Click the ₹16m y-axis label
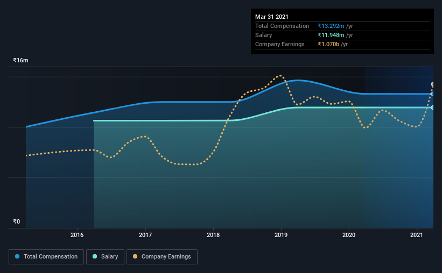Screen dimensions: 442x273 coord(20,61)
